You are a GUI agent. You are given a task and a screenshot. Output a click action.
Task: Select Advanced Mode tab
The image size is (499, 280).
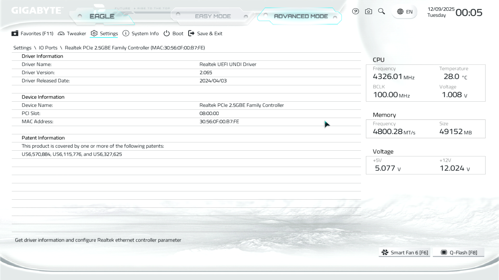pos(301,16)
